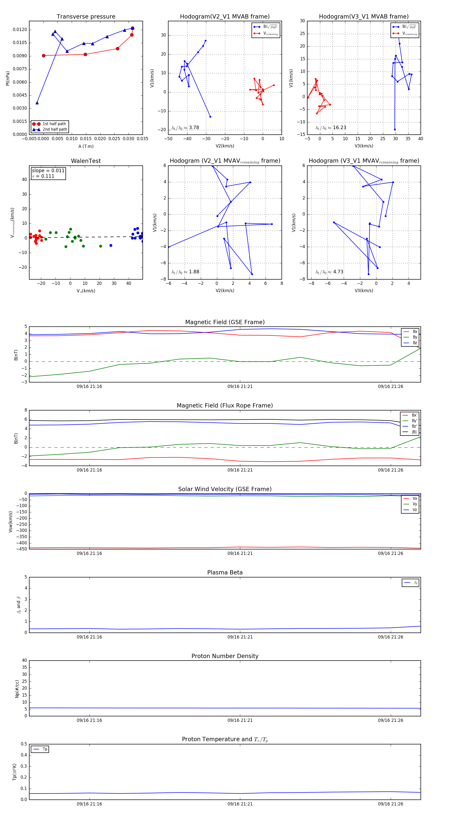450x826 pixels.
Task: Select the "Vx" legend entry
Action: click(x=410, y=498)
